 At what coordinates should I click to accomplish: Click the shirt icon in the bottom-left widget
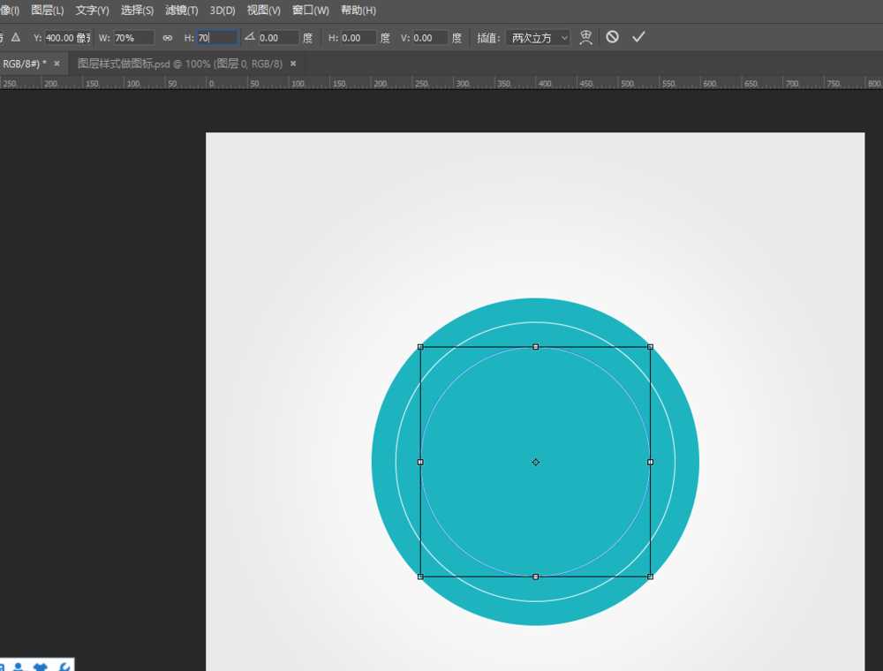tap(40, 667)
